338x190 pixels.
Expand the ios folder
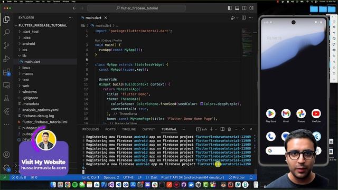point(25,50)
